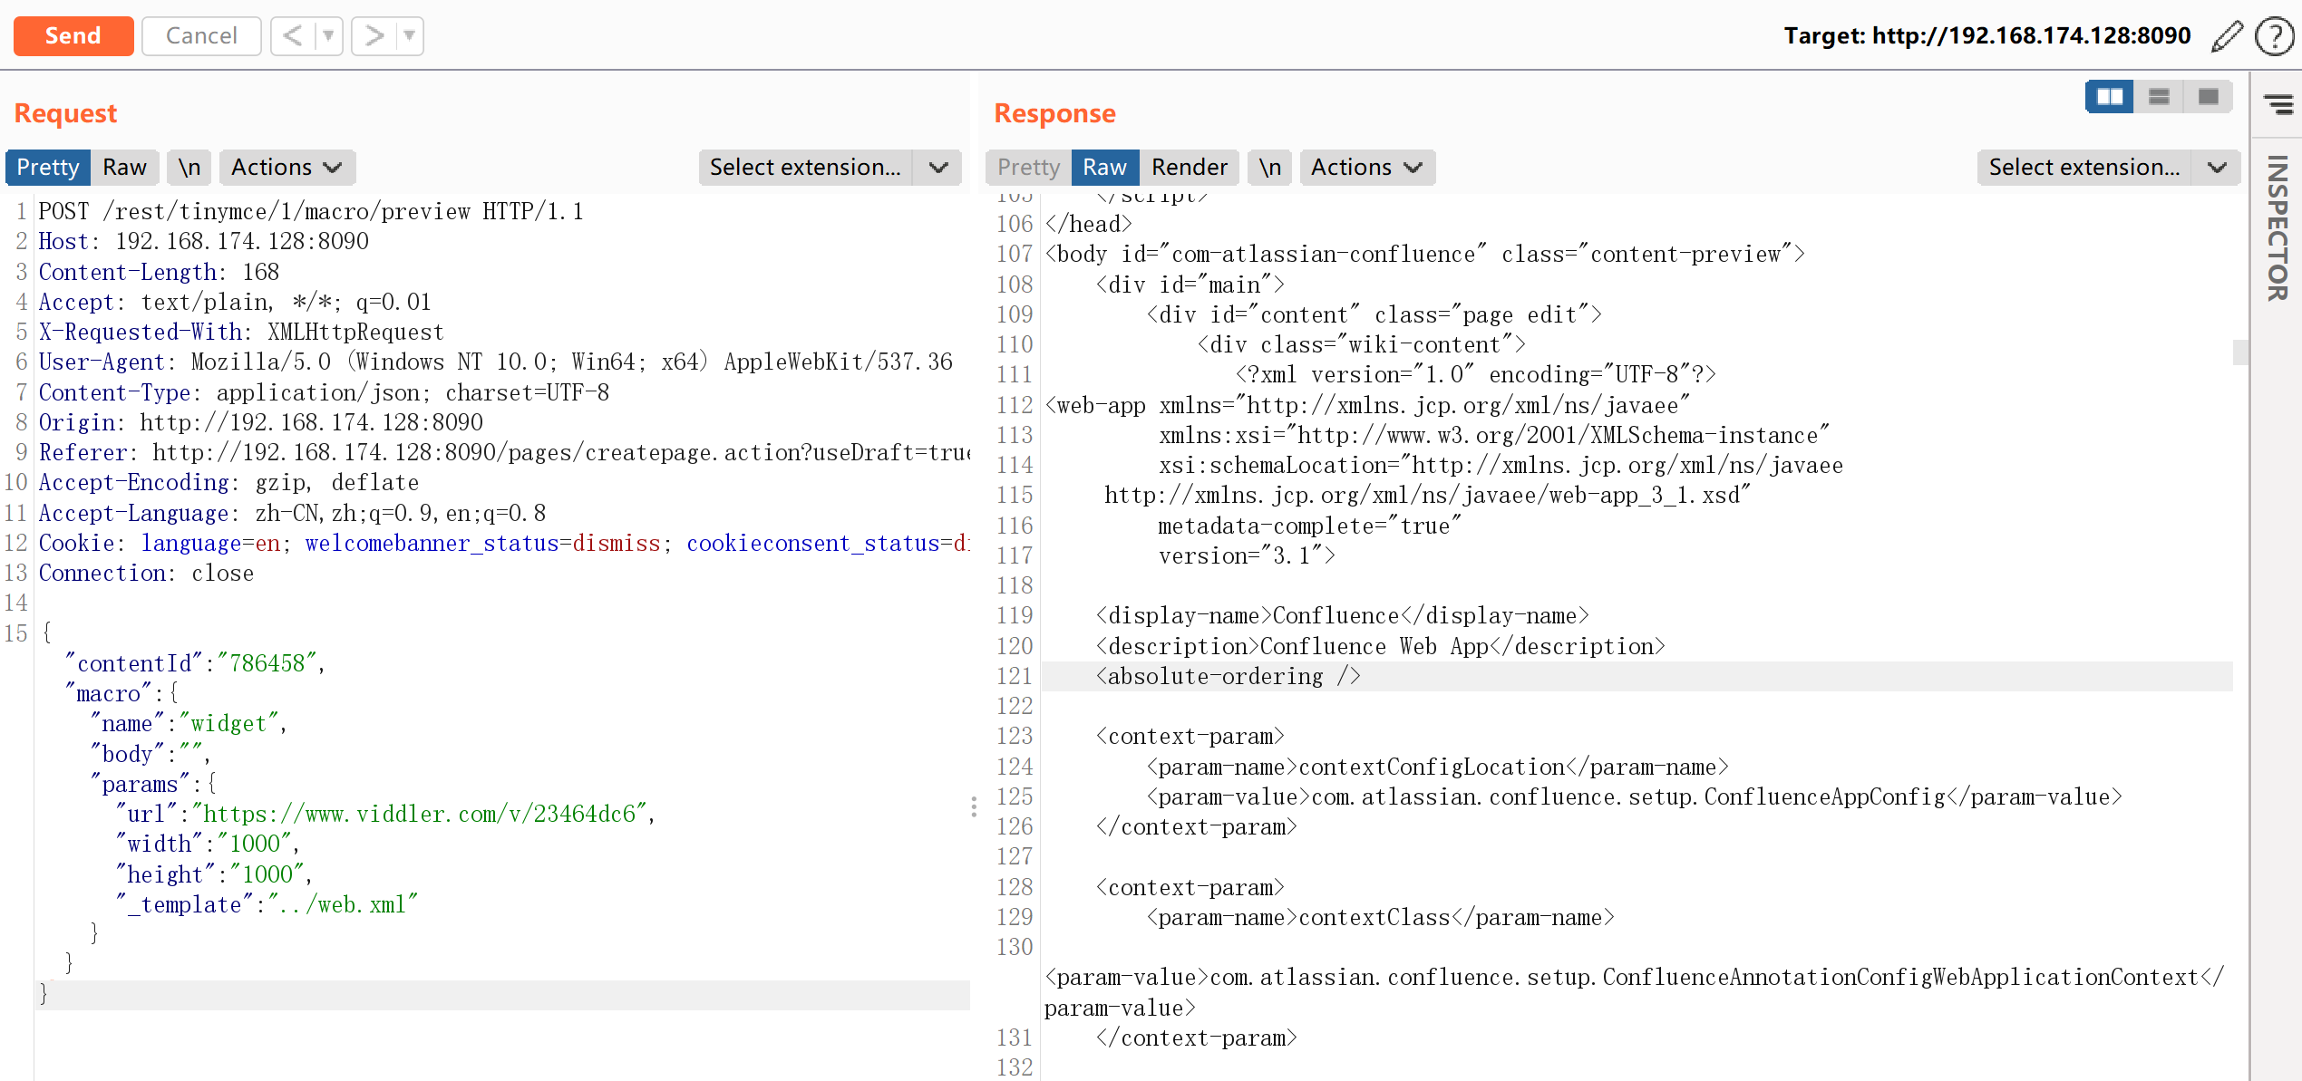Click the response vertical scrollbar thumb
The width and height of the screenshot is (2302, 1081).
2239,352
